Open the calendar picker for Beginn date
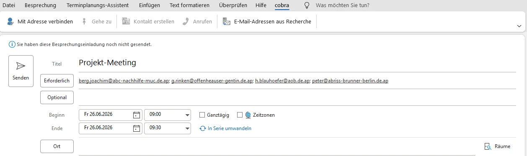The width and height of the screenshot is (527, 156). click(137, 115)
